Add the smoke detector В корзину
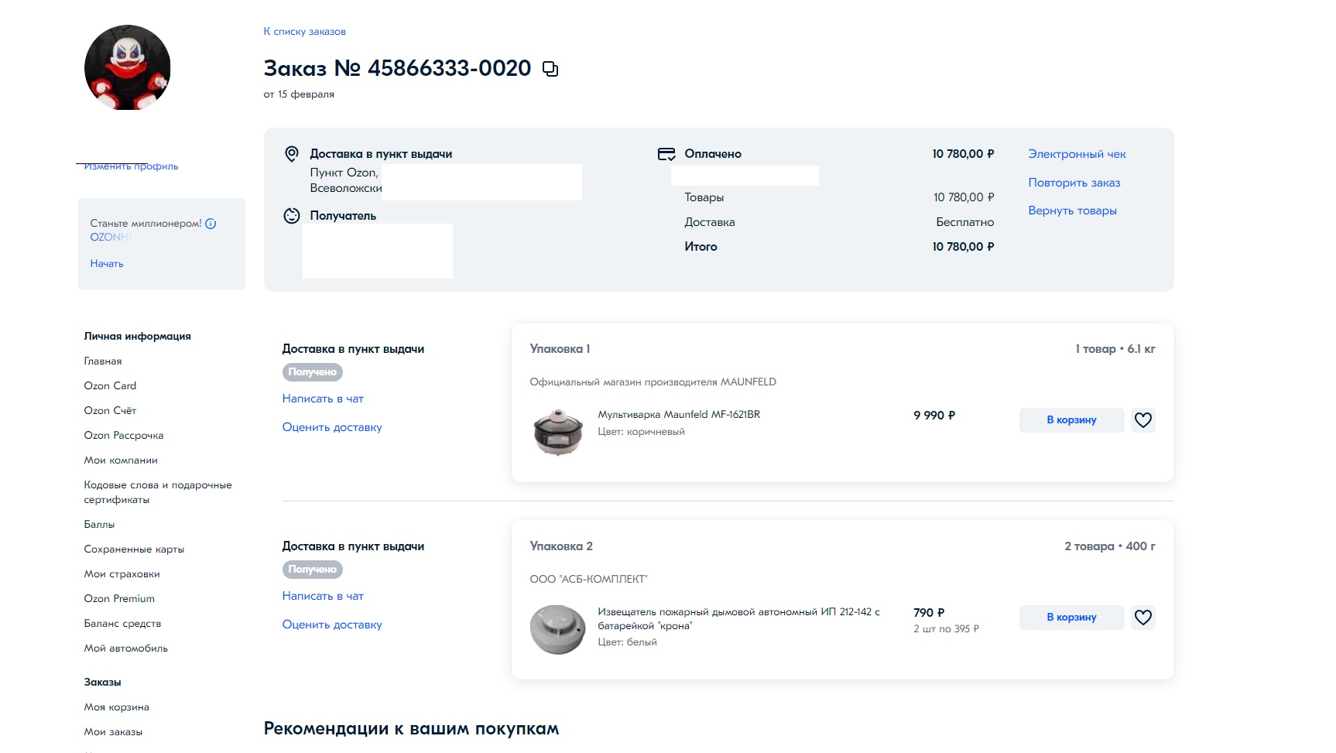The width and height of the screenshot is (1336, 753). [x=1071, y=618]
